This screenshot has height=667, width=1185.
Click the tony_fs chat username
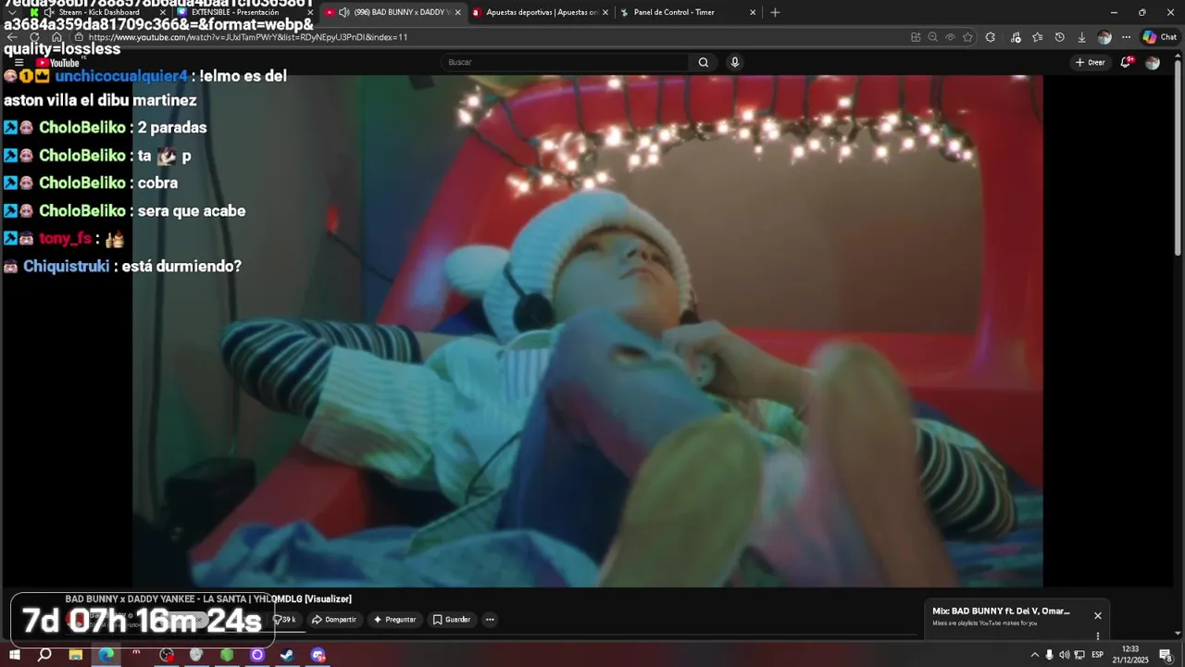click(65, 238)
